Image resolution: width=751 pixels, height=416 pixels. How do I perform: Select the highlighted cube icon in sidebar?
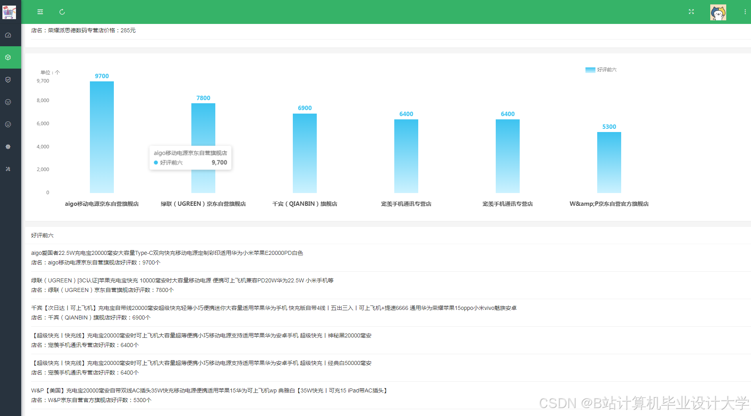tap(8, 57)
